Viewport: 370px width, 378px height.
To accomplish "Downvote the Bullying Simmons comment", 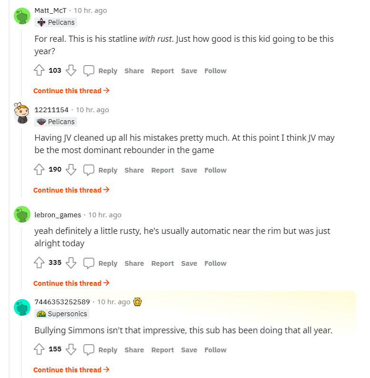I will (71, 350).
